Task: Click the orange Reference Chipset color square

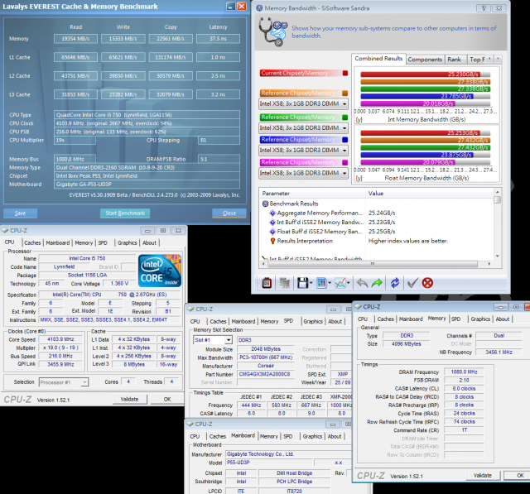Action: pyautogui.click(x=345, y=94)
